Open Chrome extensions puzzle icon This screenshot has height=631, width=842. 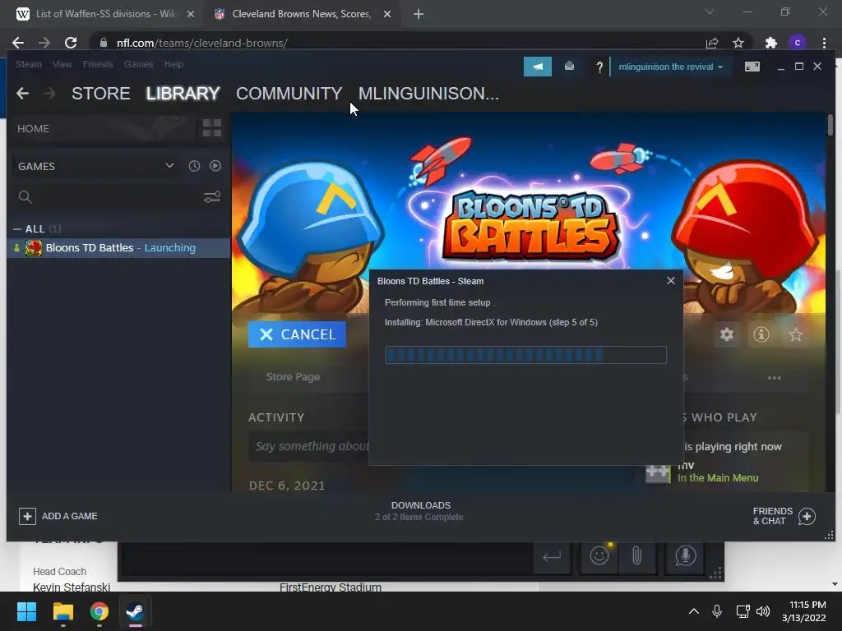click(771, 43)
